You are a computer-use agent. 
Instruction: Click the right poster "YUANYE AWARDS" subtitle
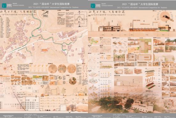pyautogui.click(x=142, y=8)
